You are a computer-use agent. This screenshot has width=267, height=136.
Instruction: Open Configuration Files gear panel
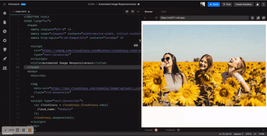(x=5, y=40)
